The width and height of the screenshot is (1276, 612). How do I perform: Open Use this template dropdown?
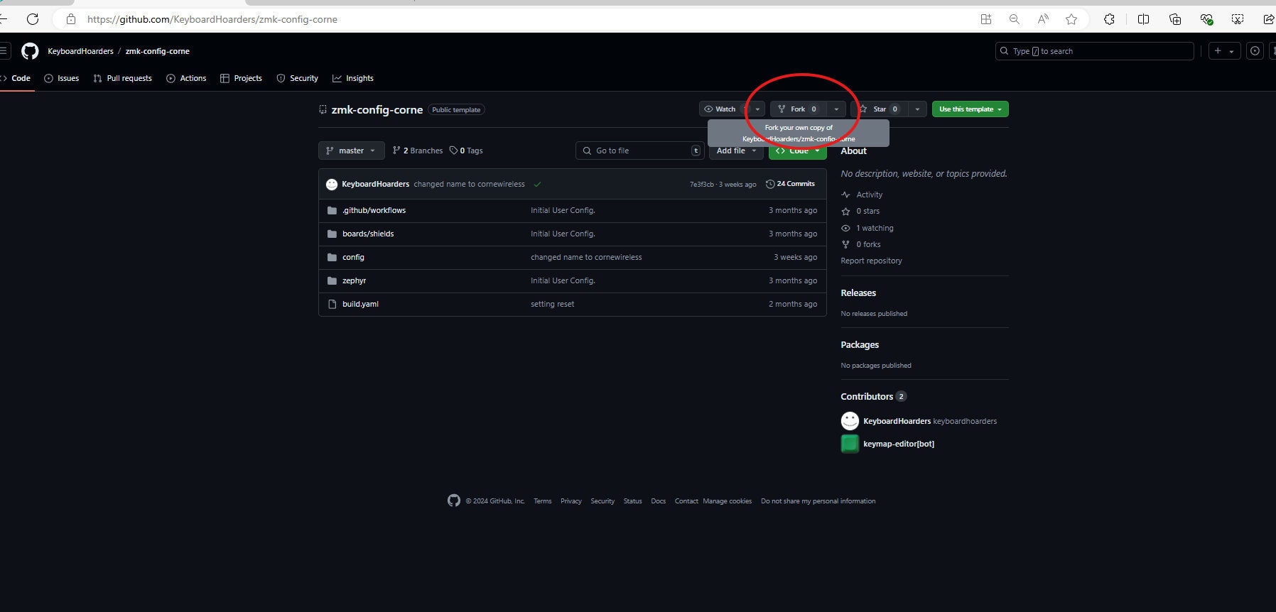pos(970,109)
